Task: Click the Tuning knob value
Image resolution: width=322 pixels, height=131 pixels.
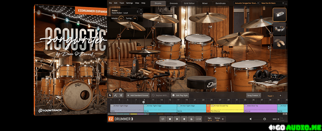Action: 135,18
